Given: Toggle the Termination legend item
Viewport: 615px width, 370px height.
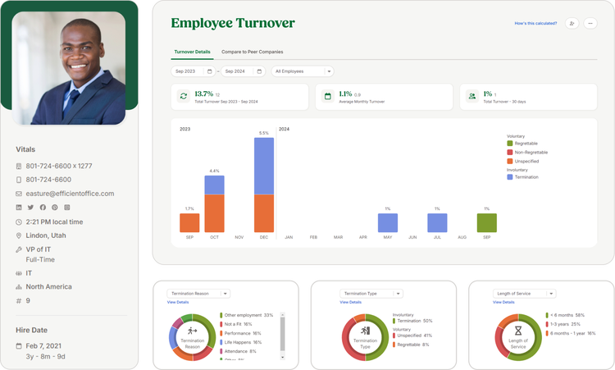Looking at the screenshot, I should (x=510, y=176).
